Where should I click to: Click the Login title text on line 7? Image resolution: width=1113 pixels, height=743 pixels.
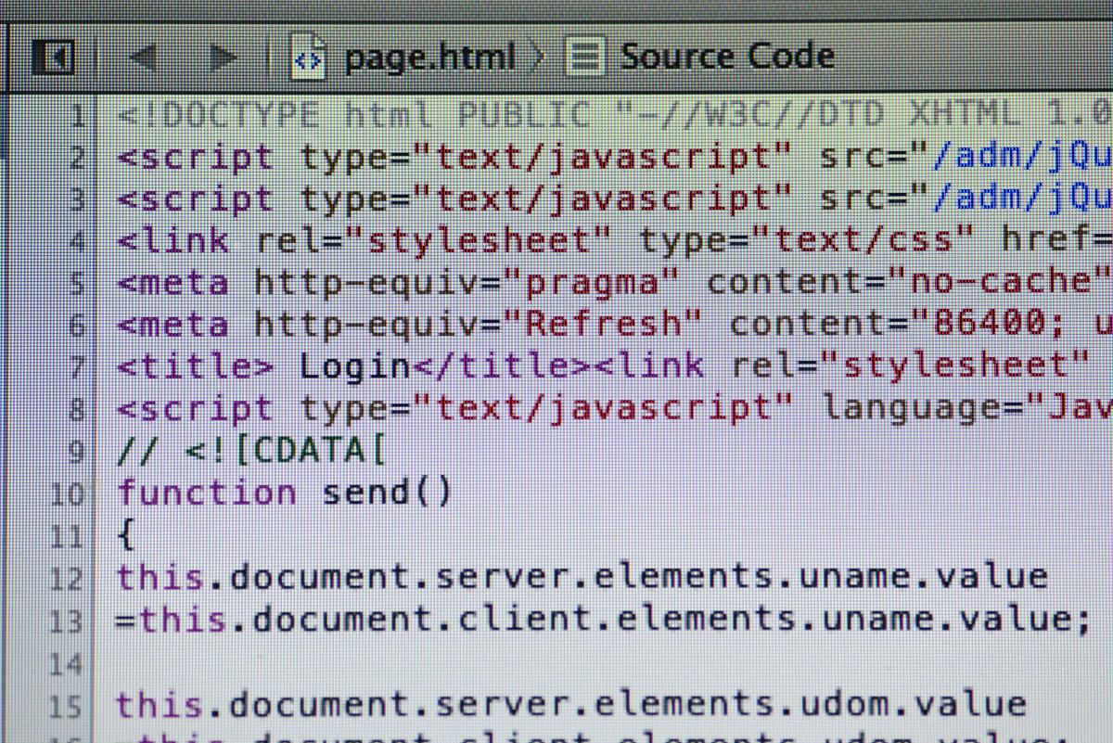354,366
